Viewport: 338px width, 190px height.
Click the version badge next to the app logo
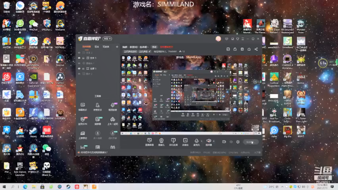tap(107, 39)
